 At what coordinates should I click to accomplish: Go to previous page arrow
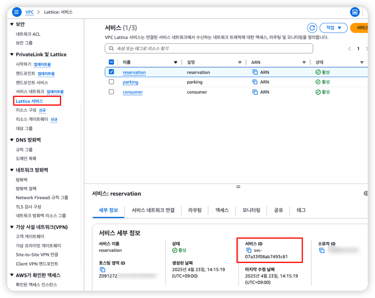click(349, 49)
